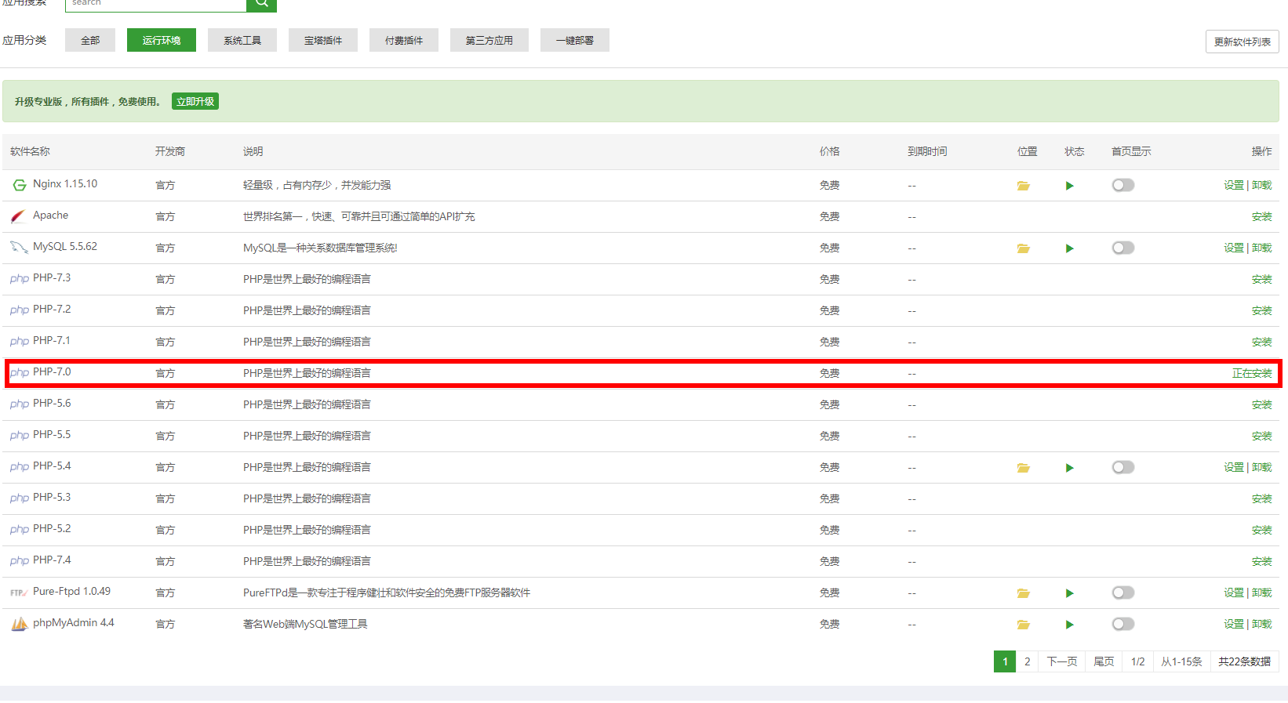The height and width of the screenshot is (703, 1288).
Task: Click the Pure-Ftpd FTP icon
Action: click(x=19, y=592)
